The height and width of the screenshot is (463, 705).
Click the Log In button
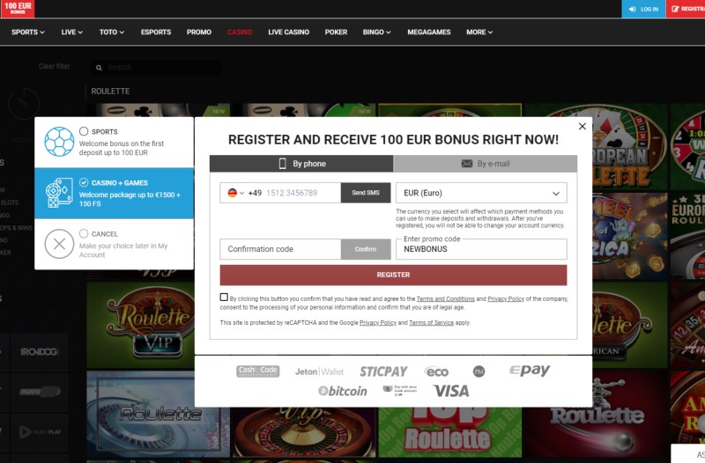click(x=643, y=9)
